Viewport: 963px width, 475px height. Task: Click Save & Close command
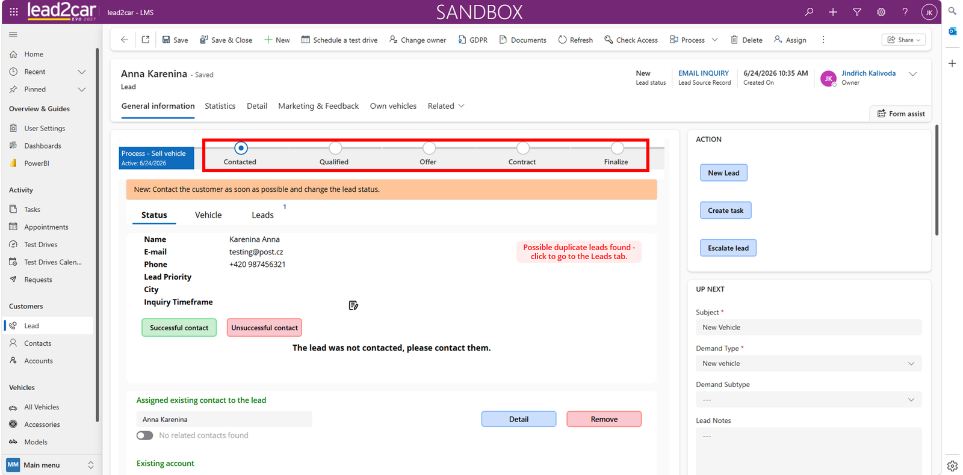226,40
